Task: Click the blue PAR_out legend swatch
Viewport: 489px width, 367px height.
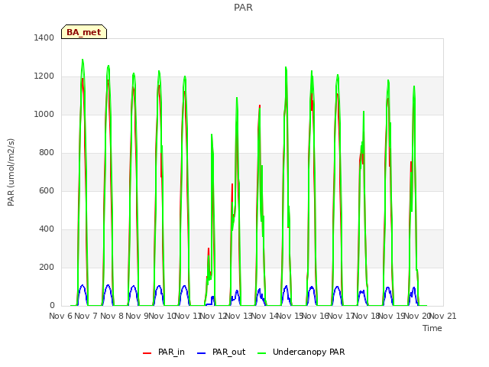Action: coord(202,353)
